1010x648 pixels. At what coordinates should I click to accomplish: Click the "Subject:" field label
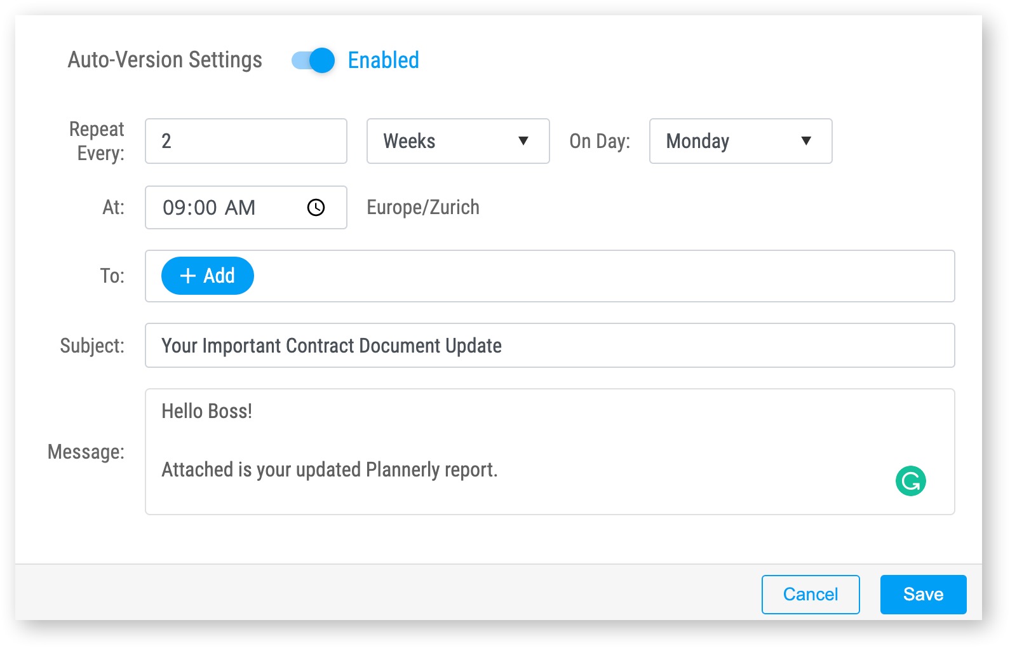(x=92, y=346)
